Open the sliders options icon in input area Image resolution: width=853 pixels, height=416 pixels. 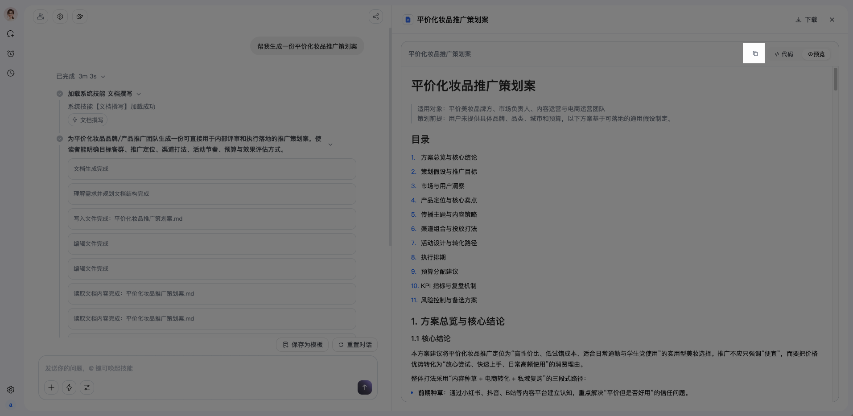(87, 387)
